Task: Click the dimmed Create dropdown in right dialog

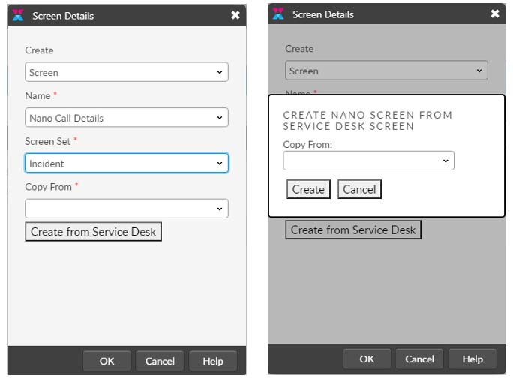Action: click(x=386, y=71)
